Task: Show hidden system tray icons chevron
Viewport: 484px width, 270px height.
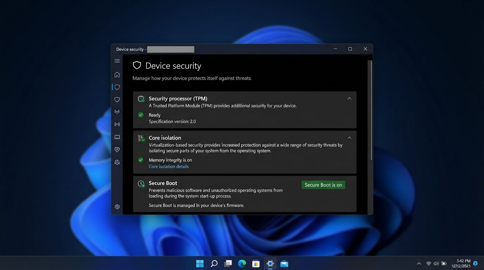Action: pos(419,263)
